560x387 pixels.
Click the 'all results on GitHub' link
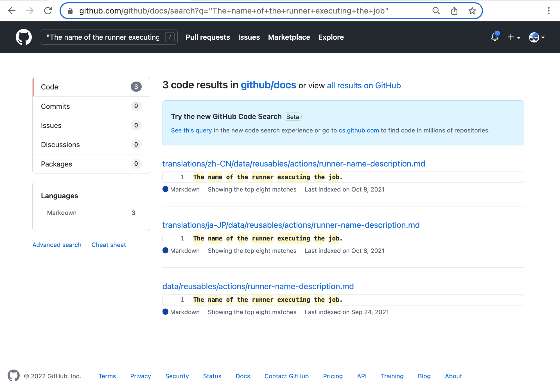[x=364, y=85]
